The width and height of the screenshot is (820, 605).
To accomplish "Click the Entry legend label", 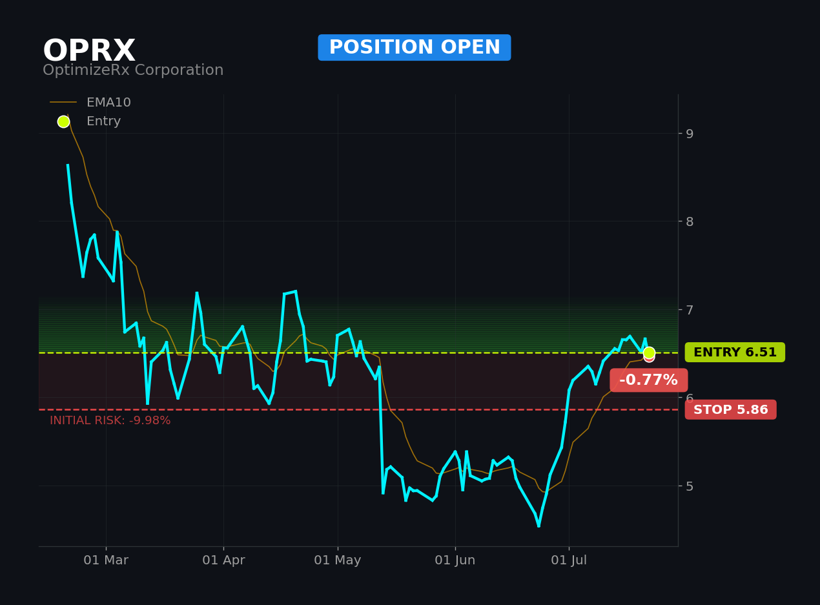I will [x=103, y=121].
